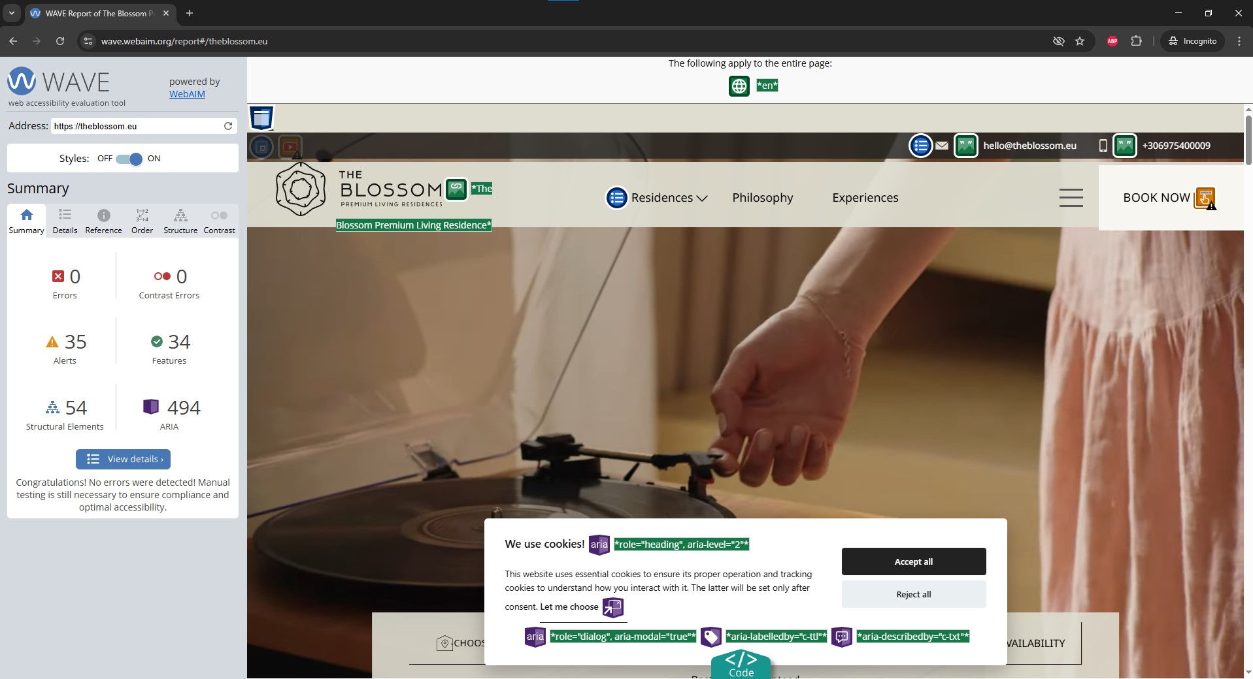Bookmark this page with the star icon
Viewport: 1253px width, 679px height.
(x=1080, y=41)
